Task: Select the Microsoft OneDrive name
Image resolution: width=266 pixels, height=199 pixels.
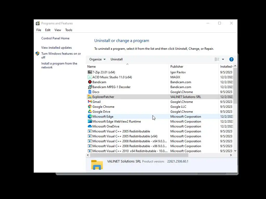Action: (x=106, y=126)
